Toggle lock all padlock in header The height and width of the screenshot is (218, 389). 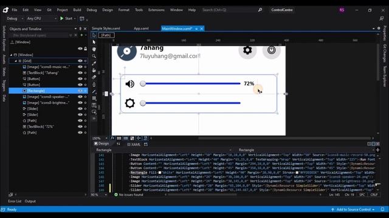[85, 48]
